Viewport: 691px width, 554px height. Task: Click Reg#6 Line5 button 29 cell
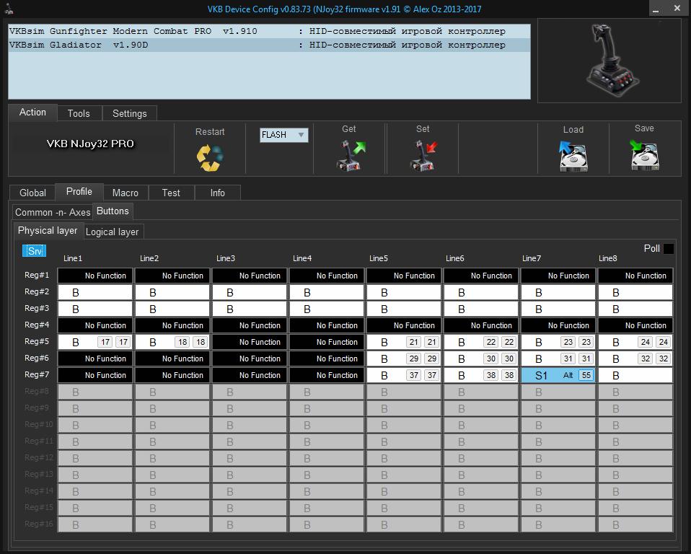404,359
